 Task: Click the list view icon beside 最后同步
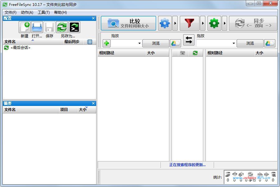click(90, 42)
